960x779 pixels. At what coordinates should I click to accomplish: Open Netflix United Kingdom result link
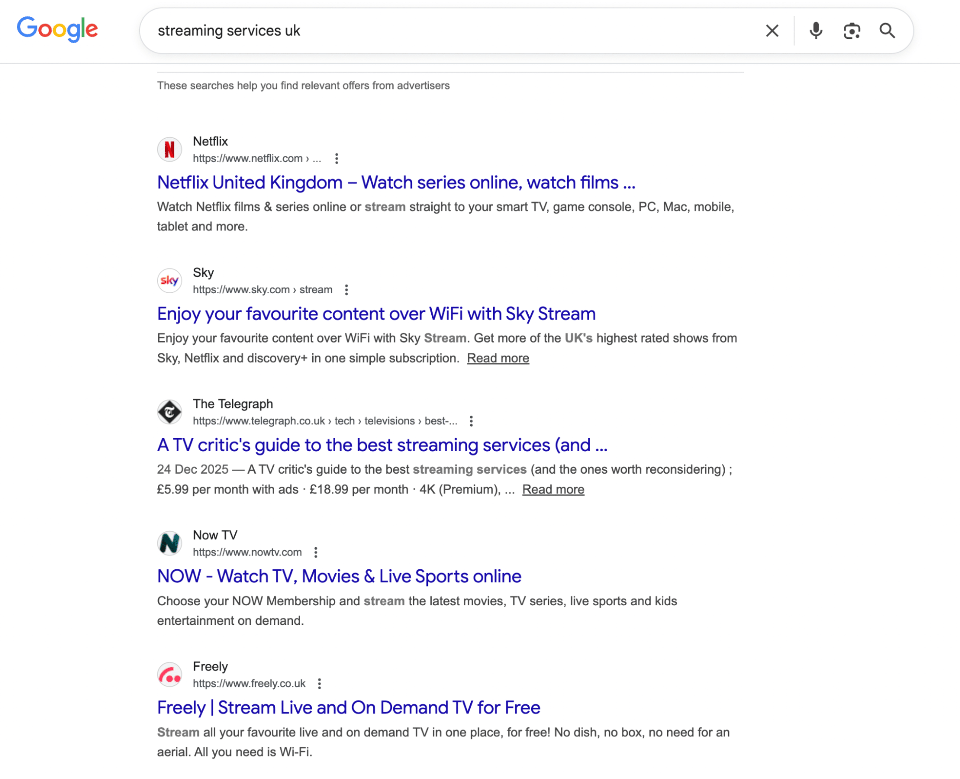coord(396,183)
